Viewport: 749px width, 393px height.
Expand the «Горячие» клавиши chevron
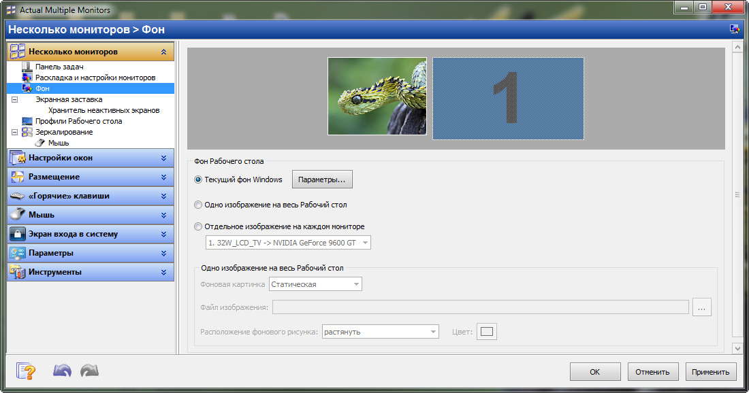pos(164,196)
